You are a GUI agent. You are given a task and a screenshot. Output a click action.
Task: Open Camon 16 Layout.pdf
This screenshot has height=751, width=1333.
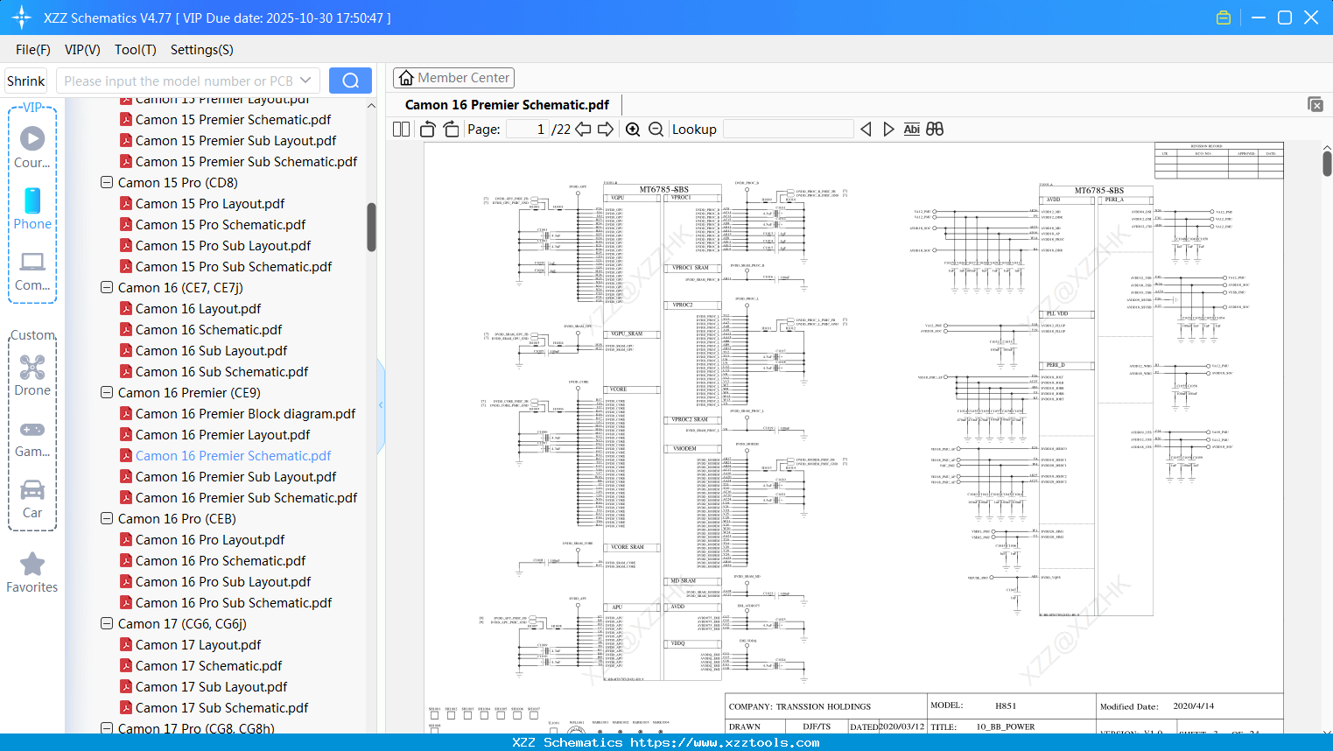click(x=198, y=308)
